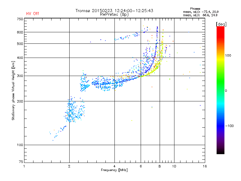The image size is (241, 181).
Task: Click the colorbar tick label '-100'
Action: pos(229,126)
